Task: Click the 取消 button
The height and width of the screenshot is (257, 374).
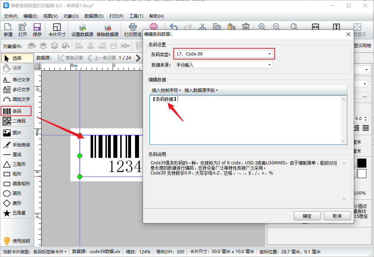Action: [337, 216]
